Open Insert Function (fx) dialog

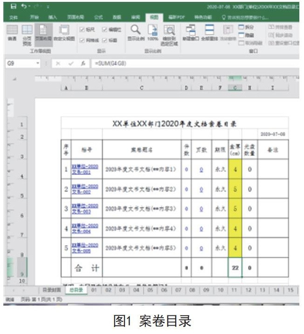pos(83,64)
